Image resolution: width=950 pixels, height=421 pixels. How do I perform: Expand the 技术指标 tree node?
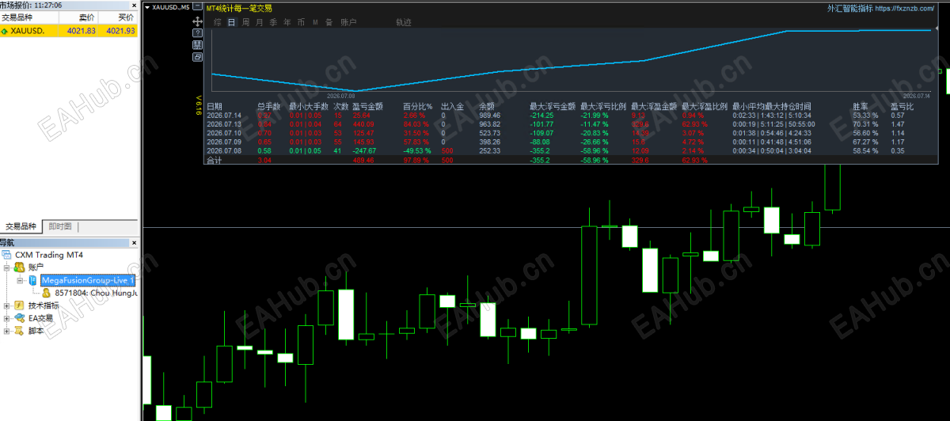[x=6, y=305]
